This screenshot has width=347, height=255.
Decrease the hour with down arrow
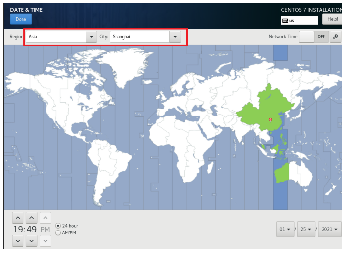click(17, 240)
